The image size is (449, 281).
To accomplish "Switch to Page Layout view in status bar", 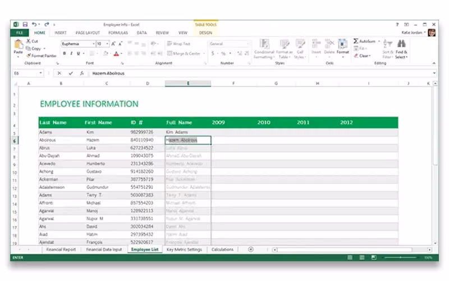I will (362, 257).
